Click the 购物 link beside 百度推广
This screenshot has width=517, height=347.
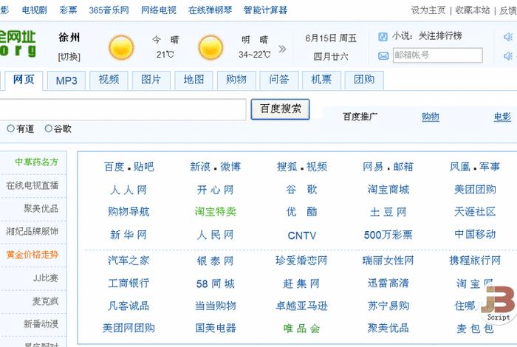coord(431,117)
